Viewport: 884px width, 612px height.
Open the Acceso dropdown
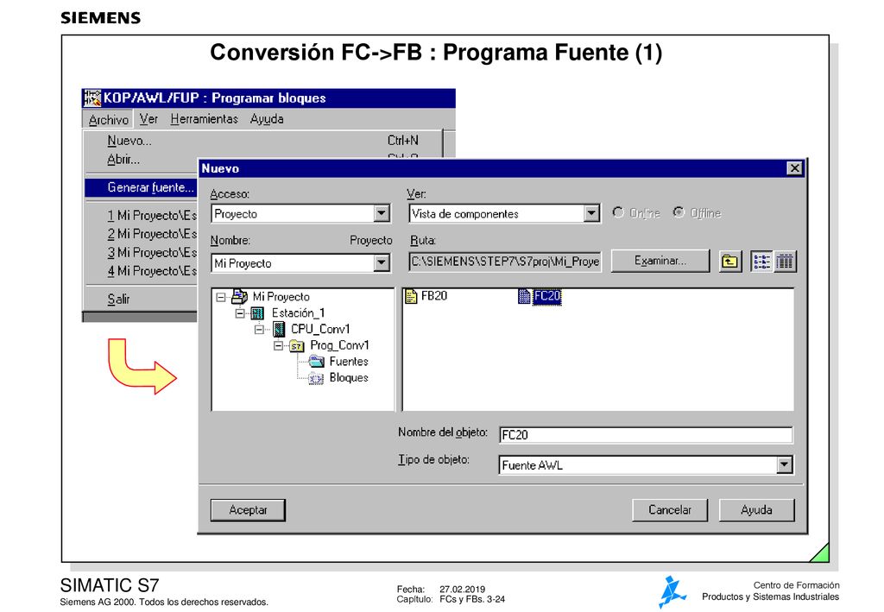click(382, 213)
